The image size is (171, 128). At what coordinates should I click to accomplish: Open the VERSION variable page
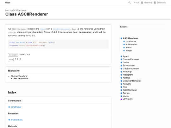pyautogui.click(x=128, y=99)
